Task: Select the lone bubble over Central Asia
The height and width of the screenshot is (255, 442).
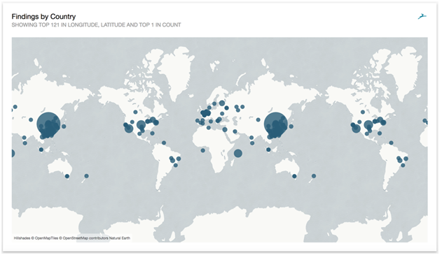Action: 258,119
